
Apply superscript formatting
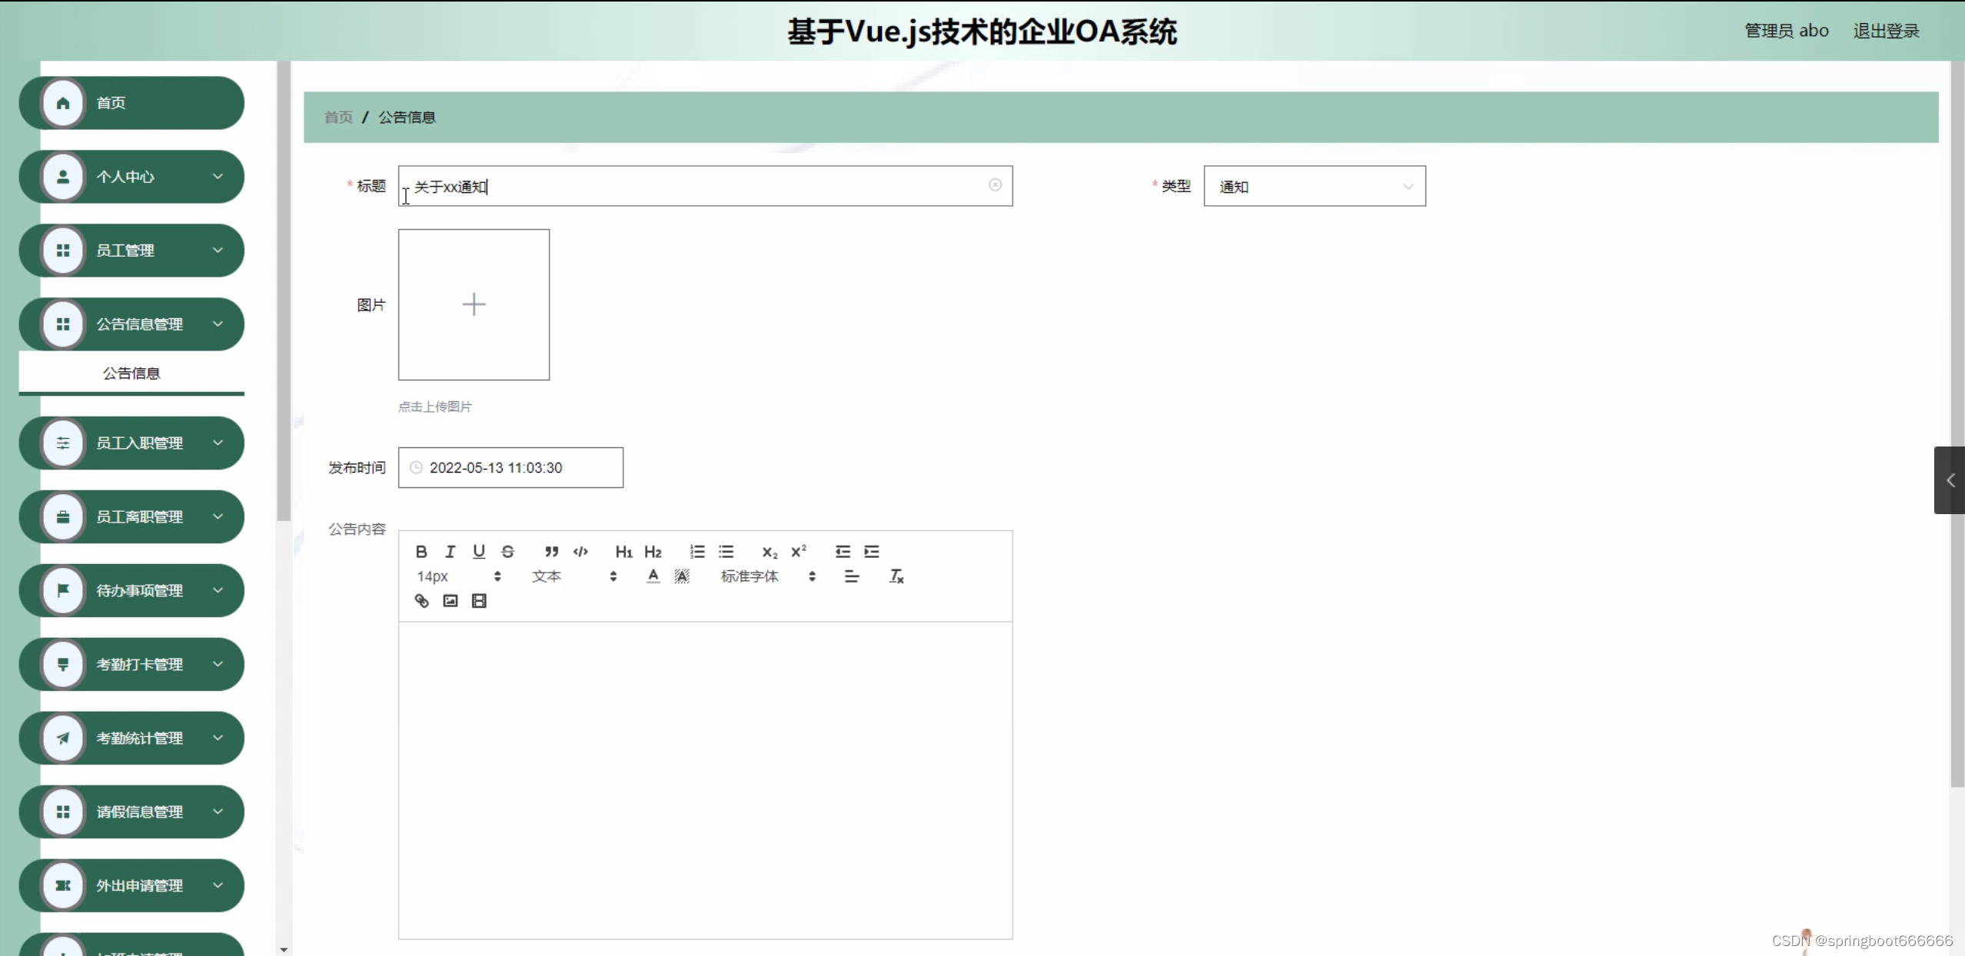click(799, 551)
